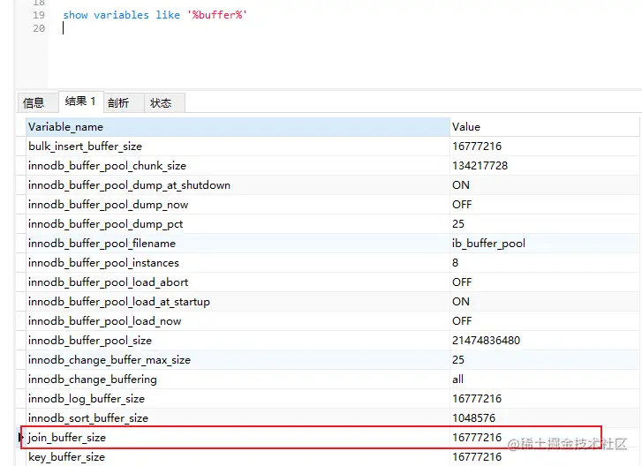Select the innodb_change_buffering cell

point(238,380)
